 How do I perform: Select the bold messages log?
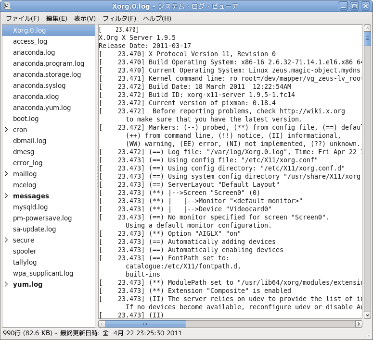tap(31, 196)
